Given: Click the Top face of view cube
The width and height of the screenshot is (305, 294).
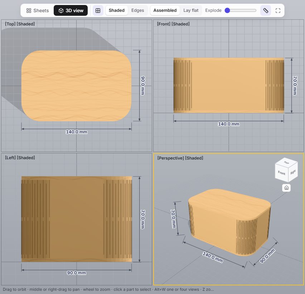Looking at the screenshot, I should [286, 162].
